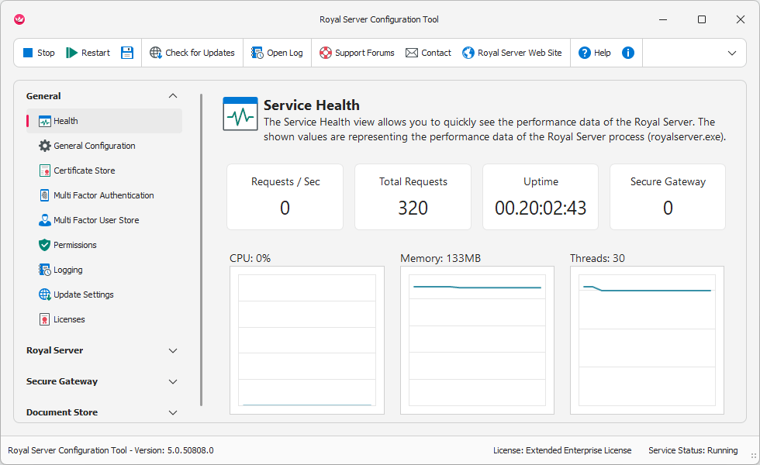Click Check for Updates button
The image size is (760, 465).
192,53
